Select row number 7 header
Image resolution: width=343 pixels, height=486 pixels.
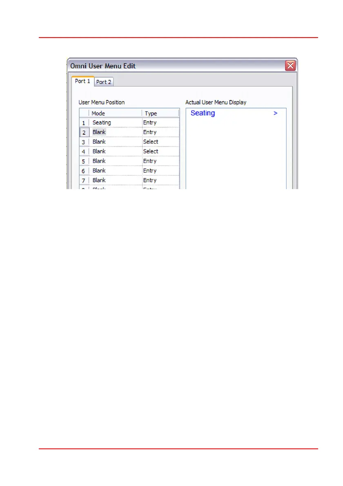point(84,181)
